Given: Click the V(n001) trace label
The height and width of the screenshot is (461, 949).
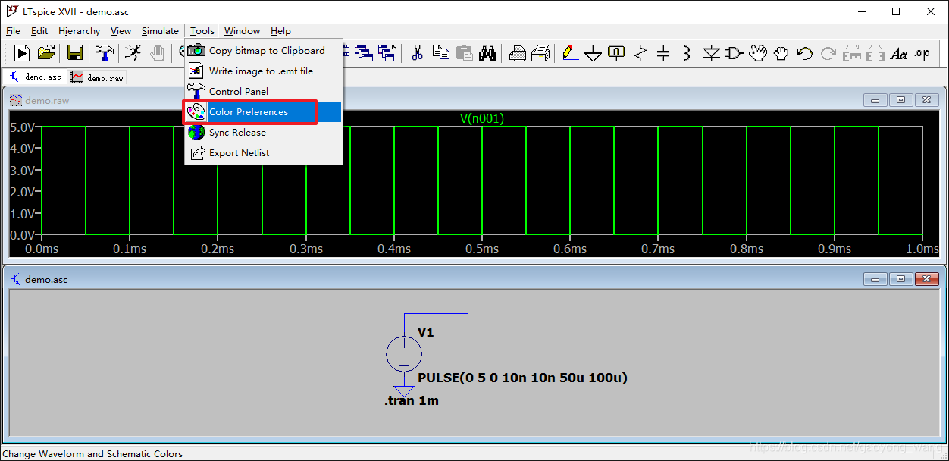Looking at the screenshot, I should pyautogui.click(x=482, y=118).
